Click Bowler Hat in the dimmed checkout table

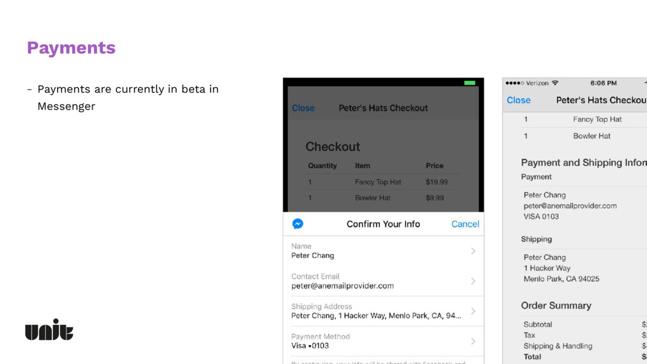[373, 198]
